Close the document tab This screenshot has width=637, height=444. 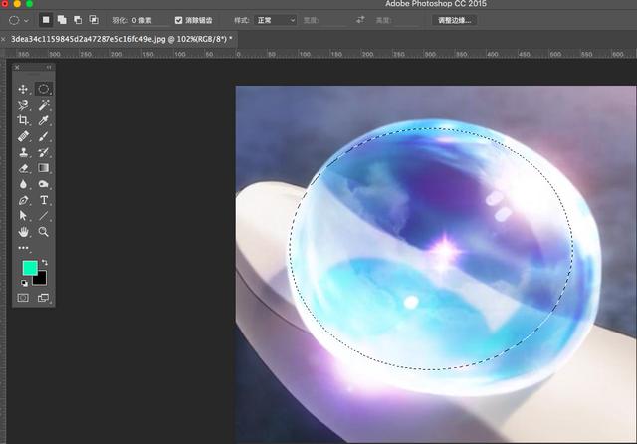click(x=4, y=40)
